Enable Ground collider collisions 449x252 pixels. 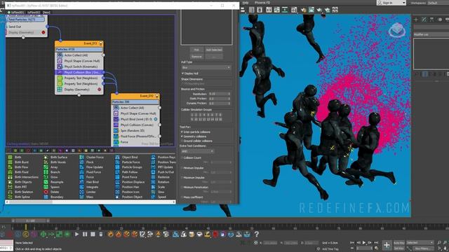click(182, 141)
